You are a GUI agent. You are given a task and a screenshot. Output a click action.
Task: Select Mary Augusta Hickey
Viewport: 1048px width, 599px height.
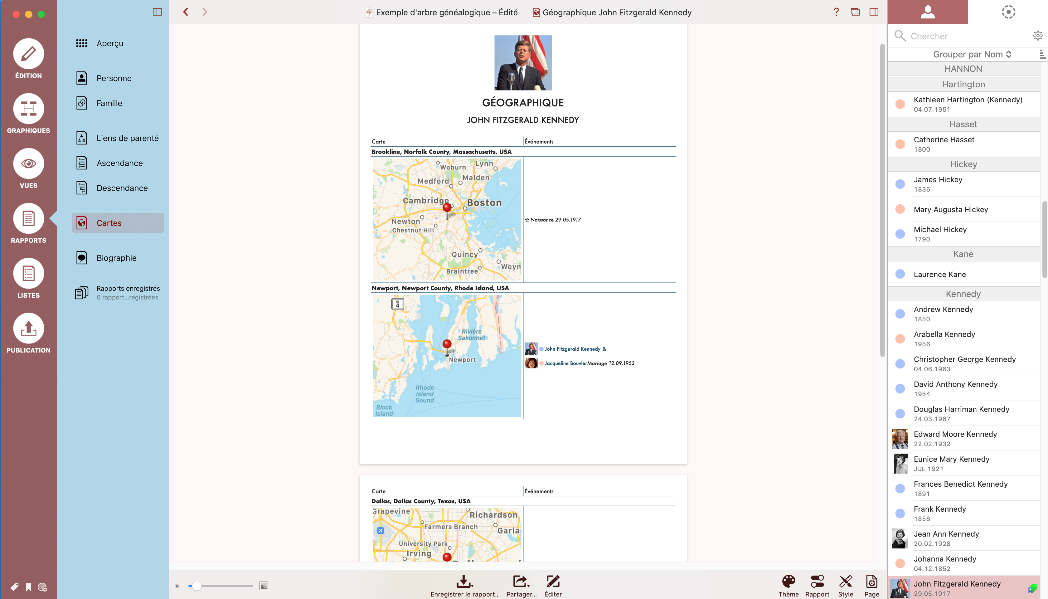963,209
